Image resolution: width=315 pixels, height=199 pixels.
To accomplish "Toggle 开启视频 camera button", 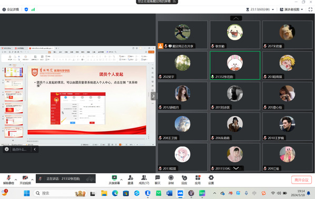I will click(x=25, y=180).
